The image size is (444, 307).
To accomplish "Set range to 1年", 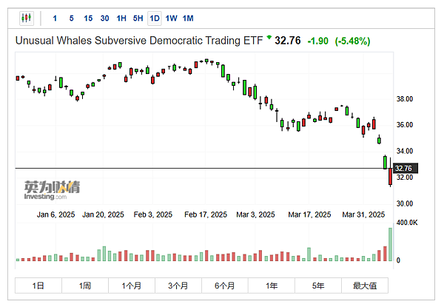I will (272, 286).
